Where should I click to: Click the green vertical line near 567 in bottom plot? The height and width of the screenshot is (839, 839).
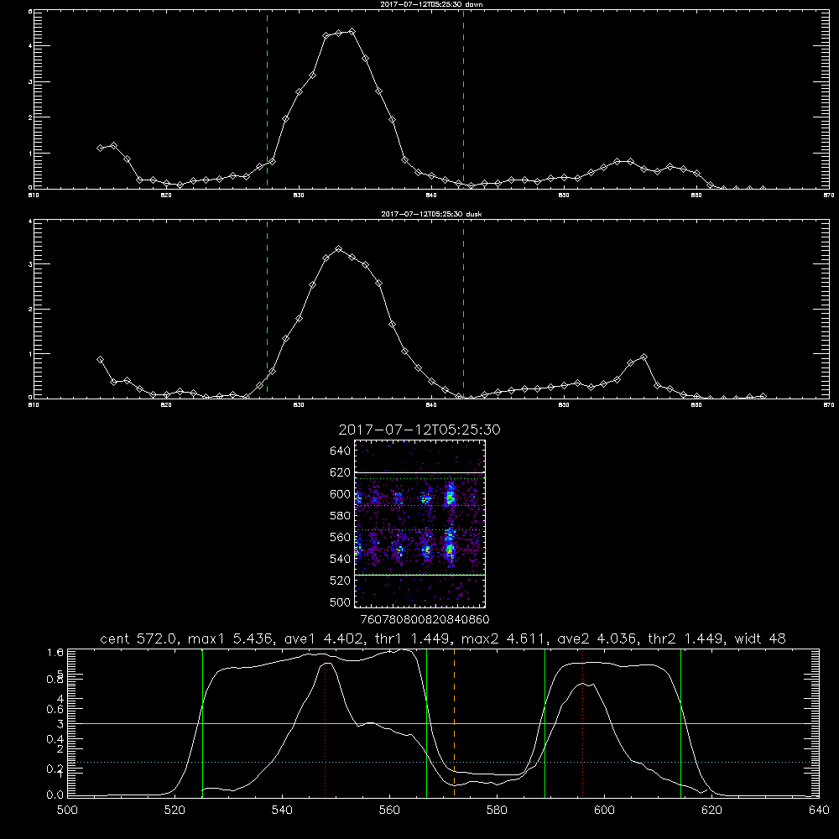tap(426, 722)
